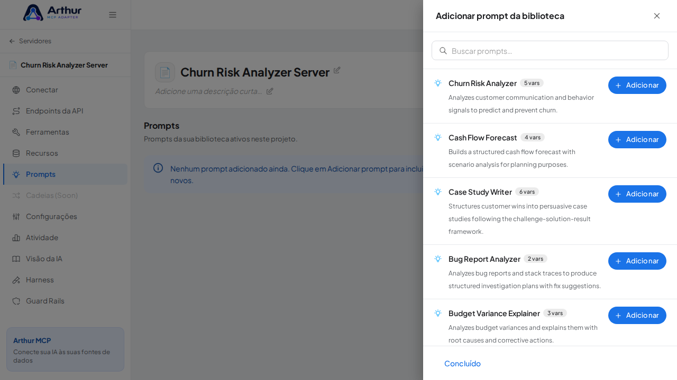The image size is (677, 380).
Task: Click the Visão da IA book icon
Action: pos(16,259)
